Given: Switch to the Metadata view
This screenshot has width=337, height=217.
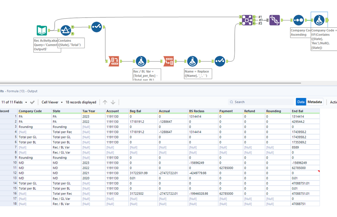Looking at the screenshot, I should [315, 102].
